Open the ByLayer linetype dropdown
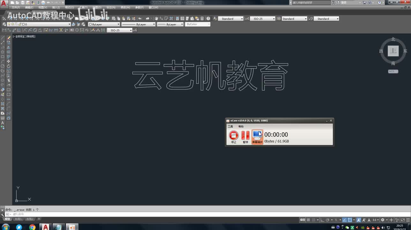The width and height of the screenshot is (411, 230). [138, 24]
